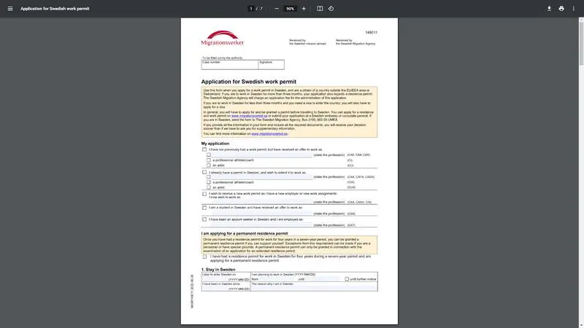Open the www.migrationsverket.se link at bottom of info box
The width and height of the screenshot is (584, 328).
click(x=269, y=134)
